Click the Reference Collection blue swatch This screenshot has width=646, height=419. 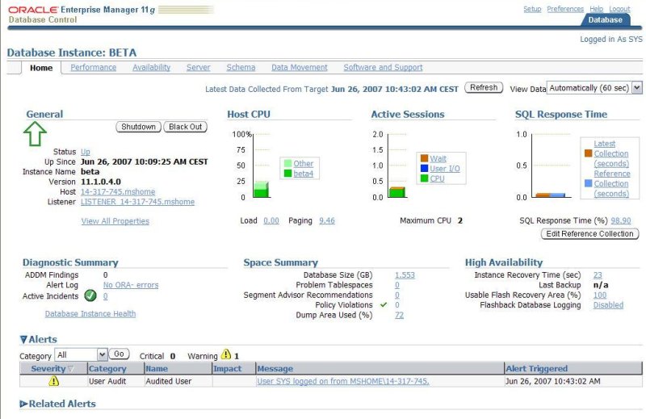click(x=589, y=183)
